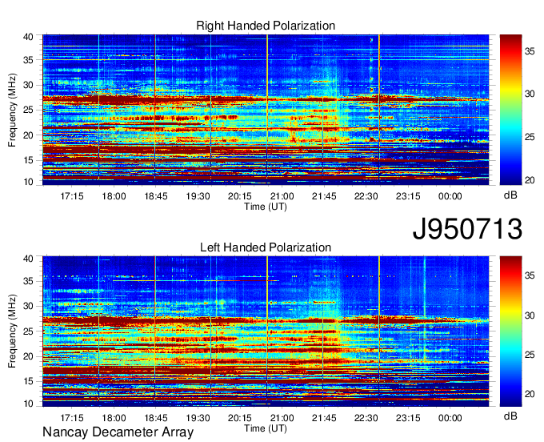Select "21:00" tick on left-handed plot time axis

[282, 418]
